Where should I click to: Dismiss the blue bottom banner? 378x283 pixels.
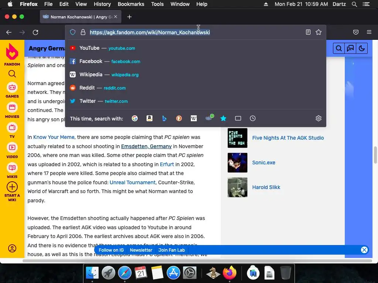point(364,250)
